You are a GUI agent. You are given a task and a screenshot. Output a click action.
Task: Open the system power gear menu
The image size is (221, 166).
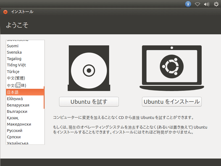point(216,4)
